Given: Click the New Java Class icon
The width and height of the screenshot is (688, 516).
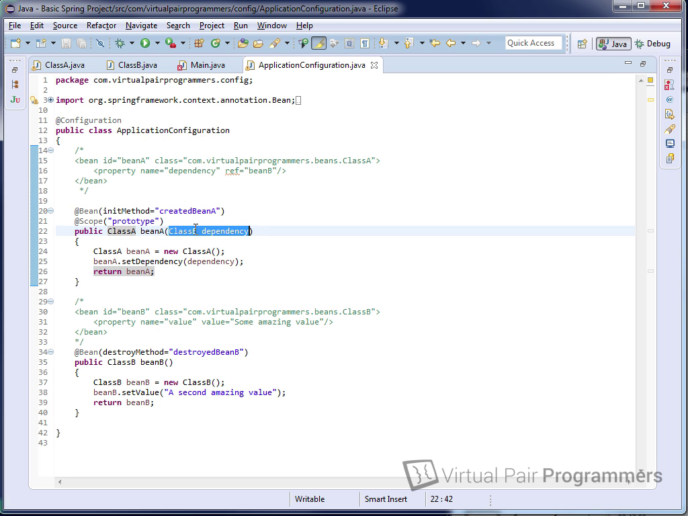Looking at the screenshot, I should pyautogui.click(x=216, y=43).
